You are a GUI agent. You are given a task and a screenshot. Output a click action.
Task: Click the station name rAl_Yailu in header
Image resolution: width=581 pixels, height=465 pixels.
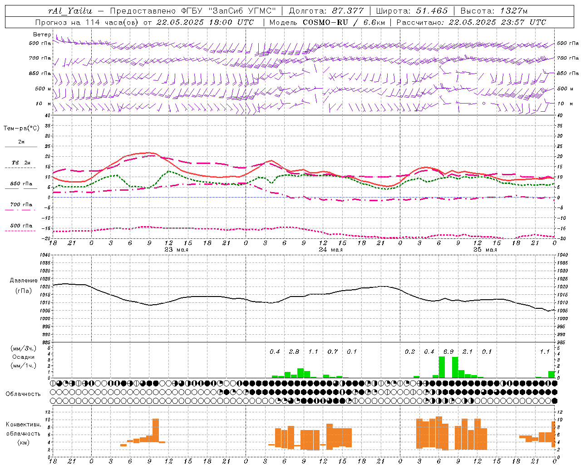(x=70, y=11)
